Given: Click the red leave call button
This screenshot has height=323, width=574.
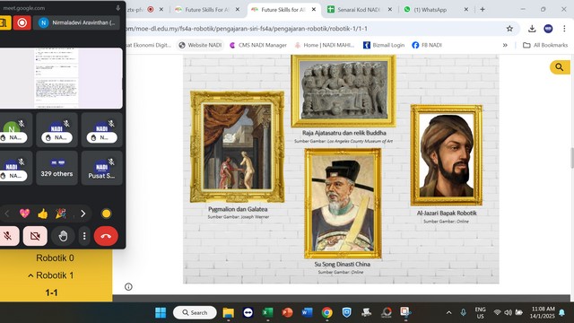Looking at the screenshot, I should click(106, 236).
